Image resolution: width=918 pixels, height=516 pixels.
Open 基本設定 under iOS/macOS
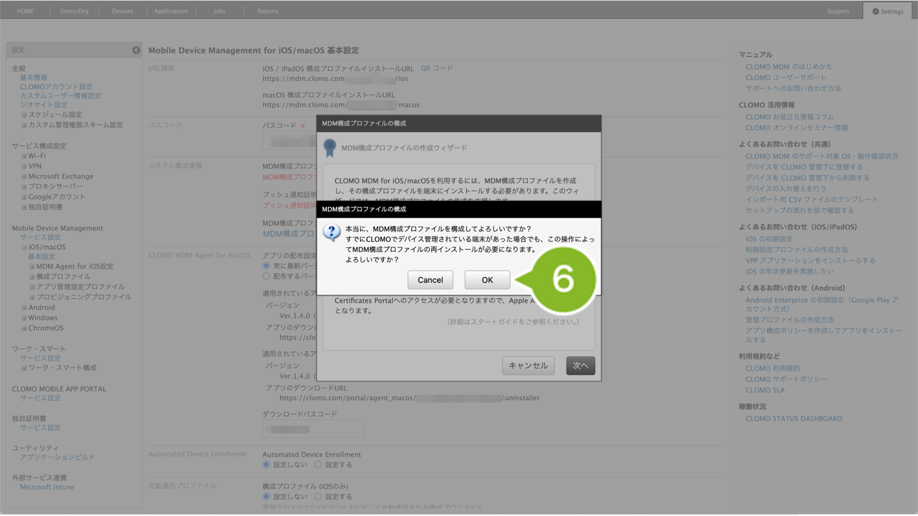(x=41, y=256)
